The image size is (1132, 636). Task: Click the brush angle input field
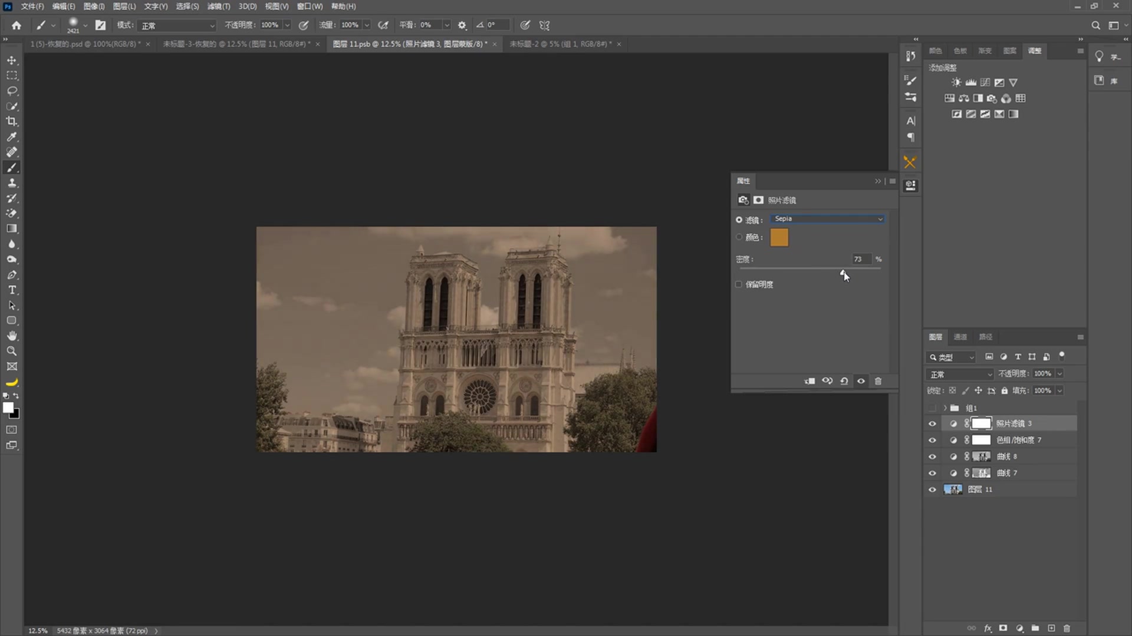(497, 25)
